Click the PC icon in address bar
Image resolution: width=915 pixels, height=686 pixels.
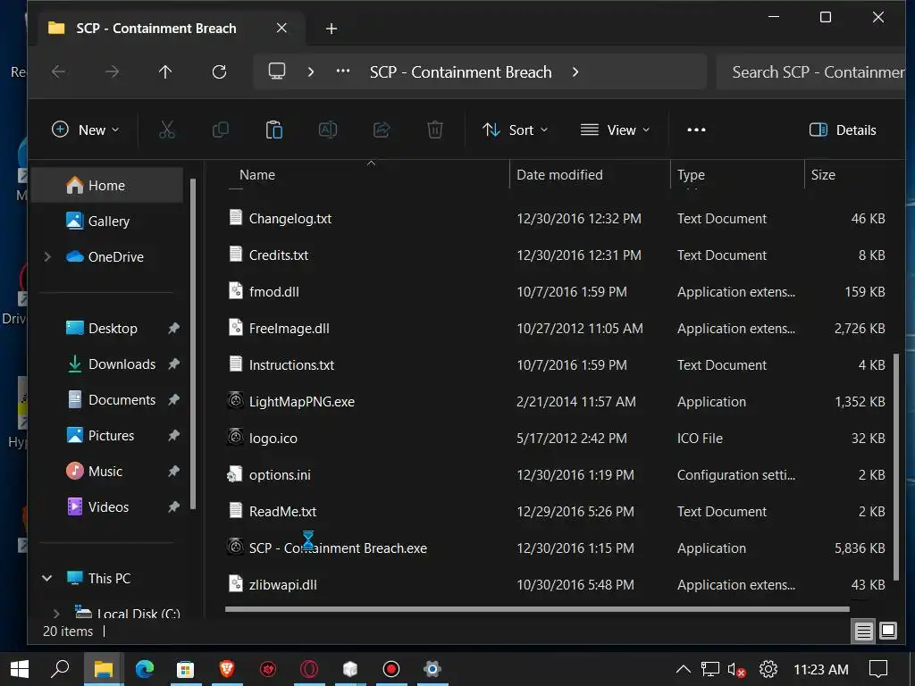pos(277,71)
